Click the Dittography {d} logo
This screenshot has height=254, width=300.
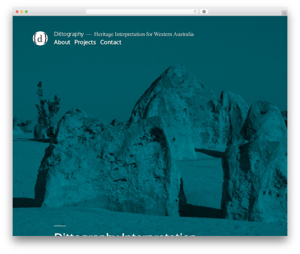pyautogui.click(x=40, y=38)
